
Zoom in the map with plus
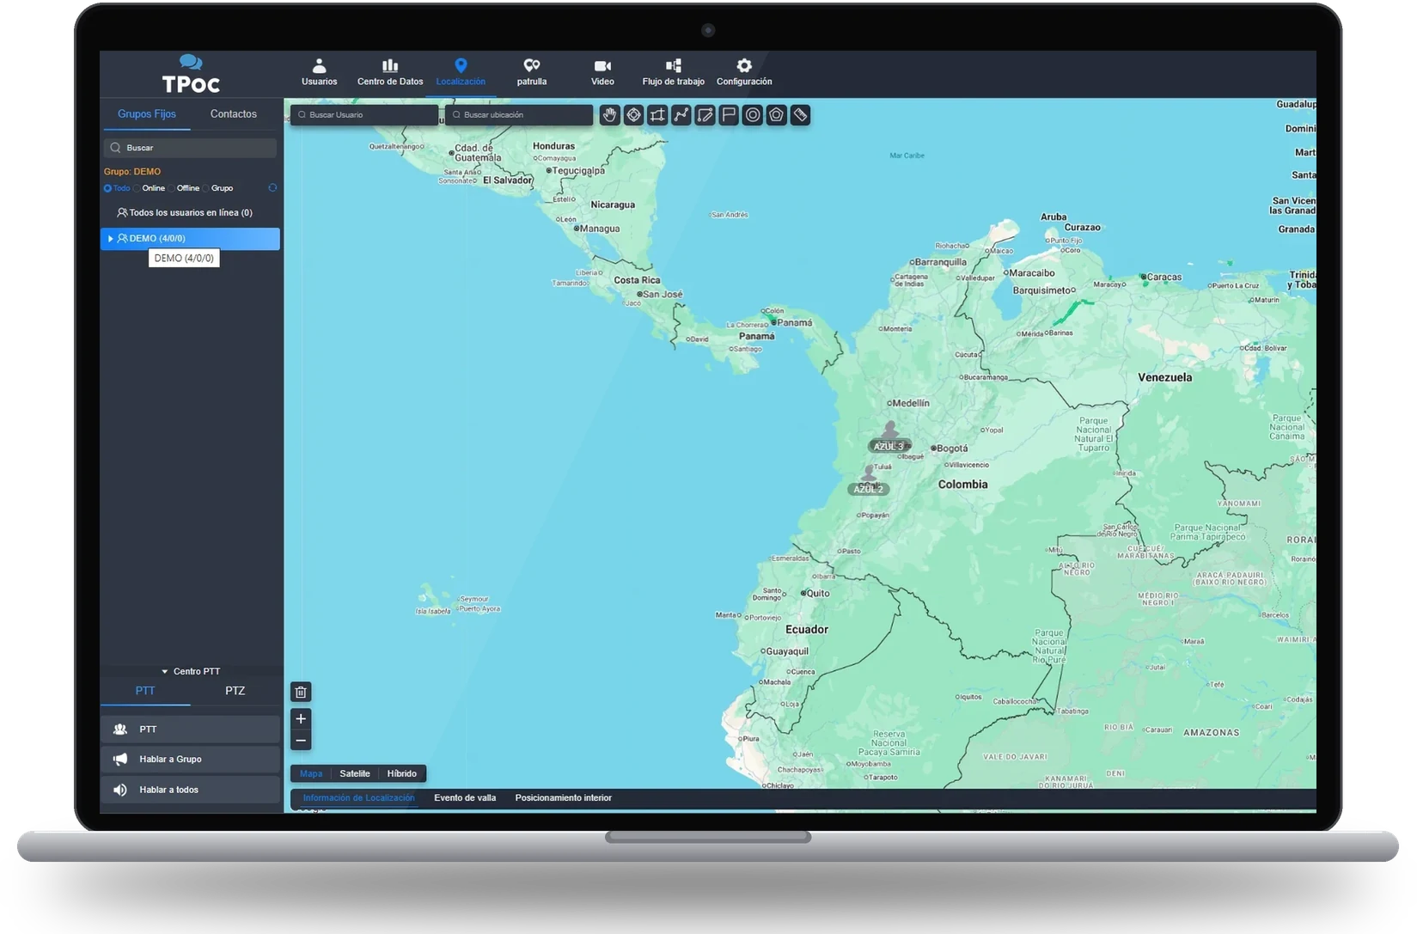tap(301, 719)
